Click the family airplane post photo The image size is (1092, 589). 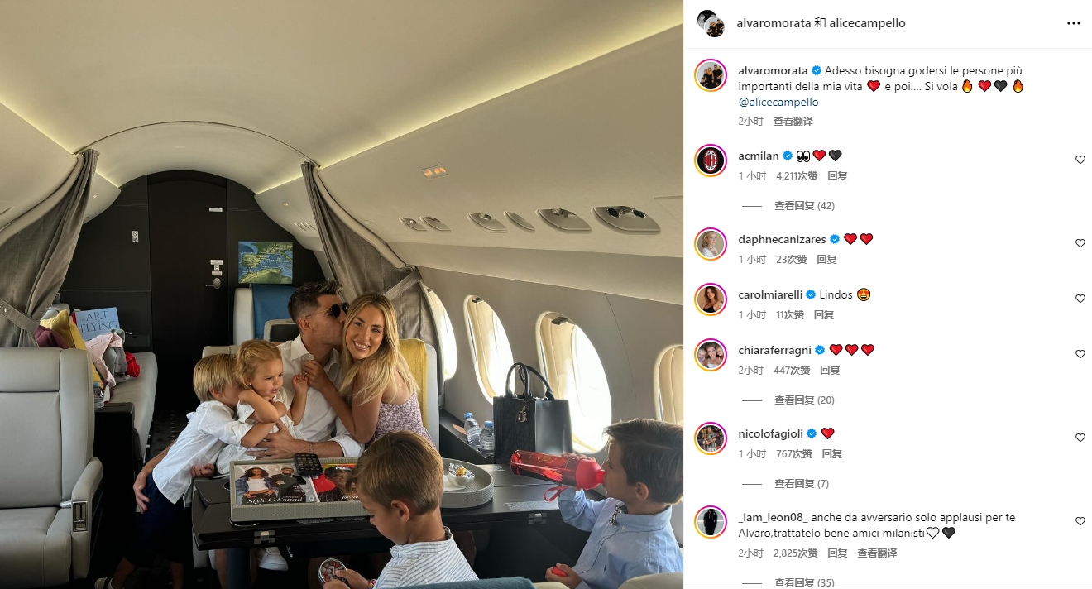(x=342, y=294)
